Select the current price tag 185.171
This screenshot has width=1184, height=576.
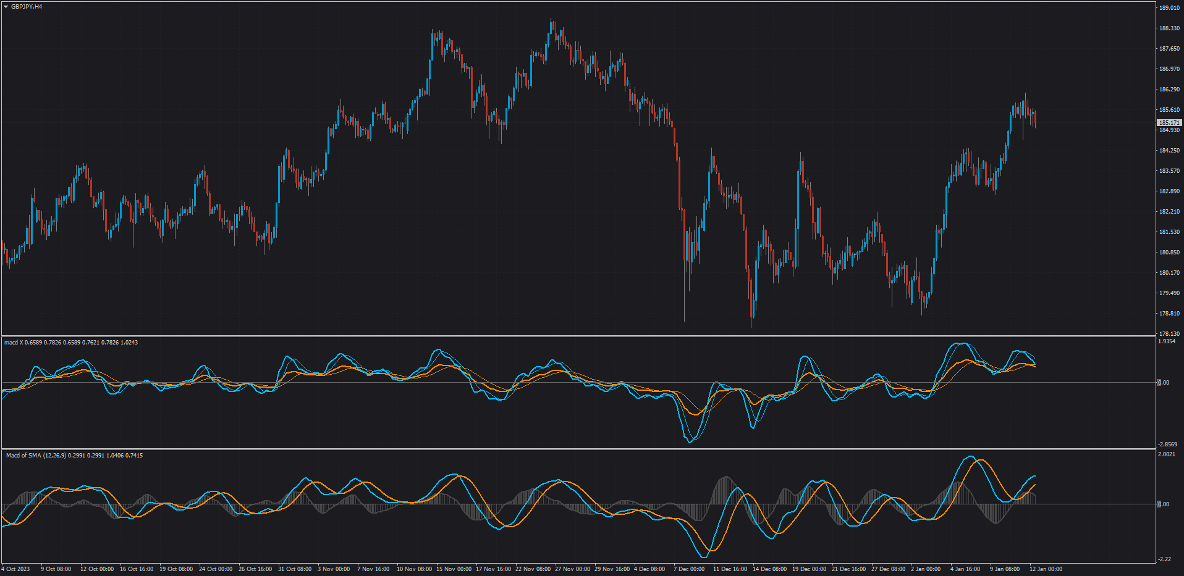coord(1169,123)
